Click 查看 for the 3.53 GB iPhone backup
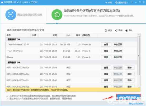The width and height of the screenshot is (146, 106). pyautogui.click(x=106, y=57)
